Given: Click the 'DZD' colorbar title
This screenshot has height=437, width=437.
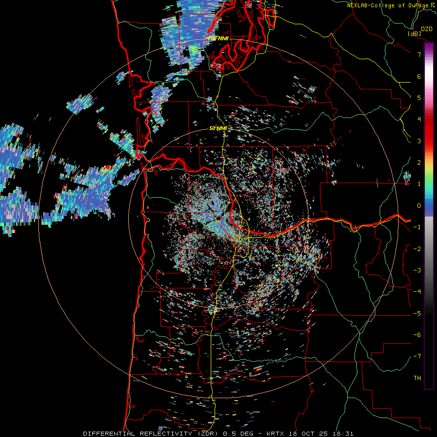Looking at the screenshot, I should pos(426,29).
